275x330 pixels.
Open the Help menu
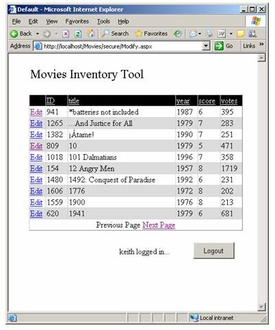click(x=123, y=21)
